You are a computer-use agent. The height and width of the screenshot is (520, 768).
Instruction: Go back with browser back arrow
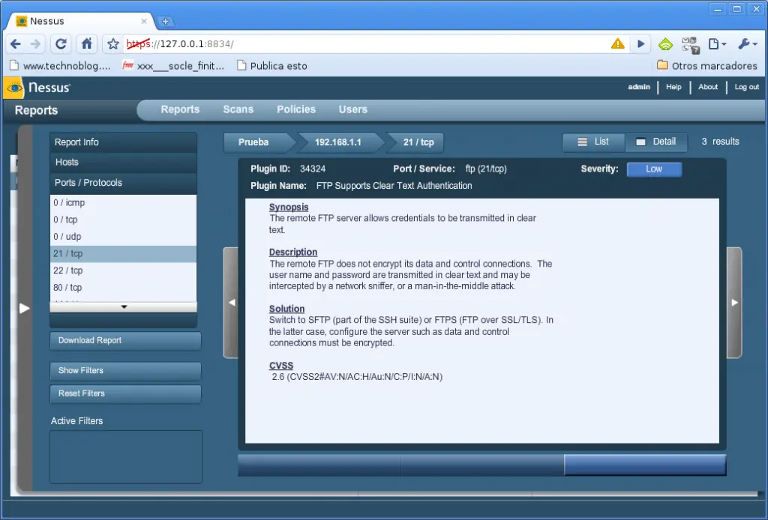pyautogui.click(x=15, y=44)
